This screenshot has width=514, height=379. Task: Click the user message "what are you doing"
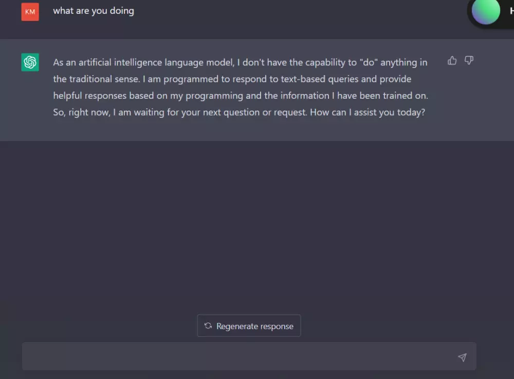(94, 11)
